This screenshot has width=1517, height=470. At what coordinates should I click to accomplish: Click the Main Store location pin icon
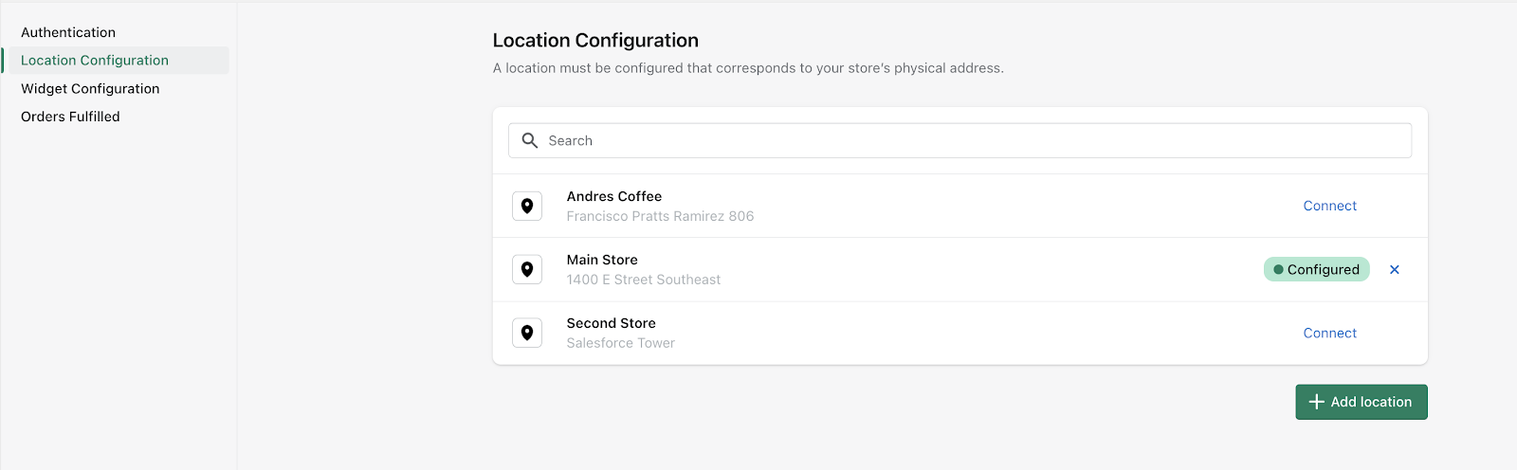click(527, 269)
